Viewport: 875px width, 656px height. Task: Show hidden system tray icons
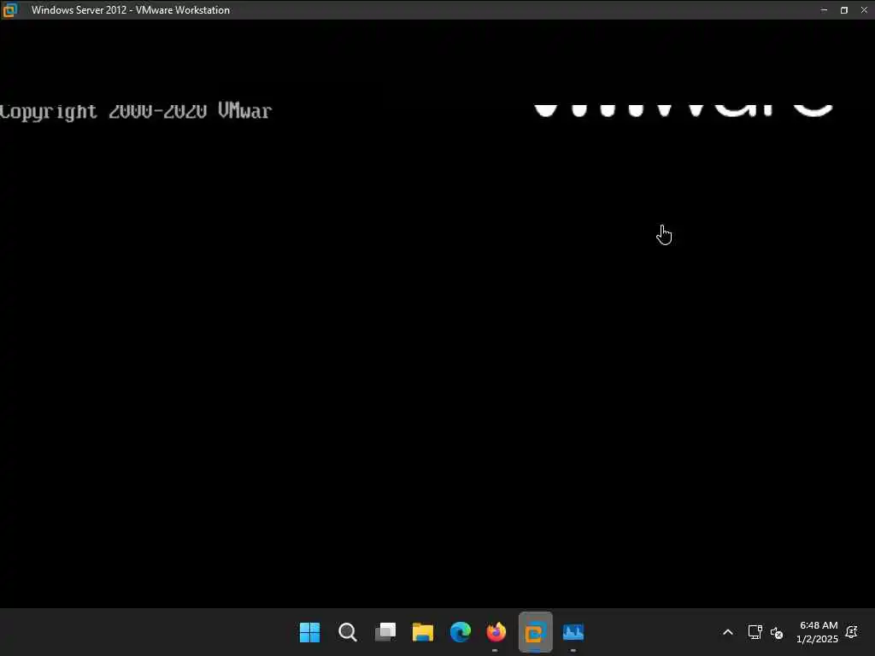click(728, 632)
